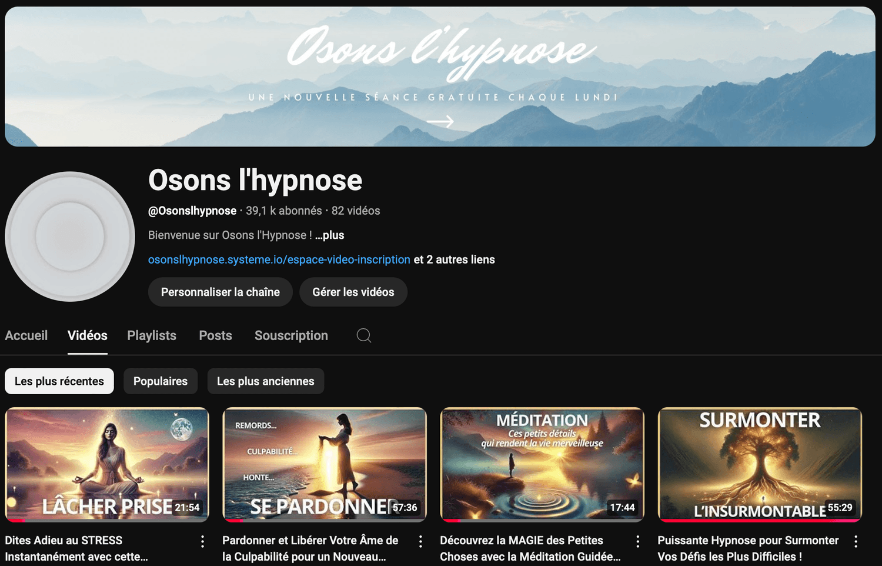Open channel search magnifier icon
The width and height of the screenshot is (882, 566).
tap(364, 335)
